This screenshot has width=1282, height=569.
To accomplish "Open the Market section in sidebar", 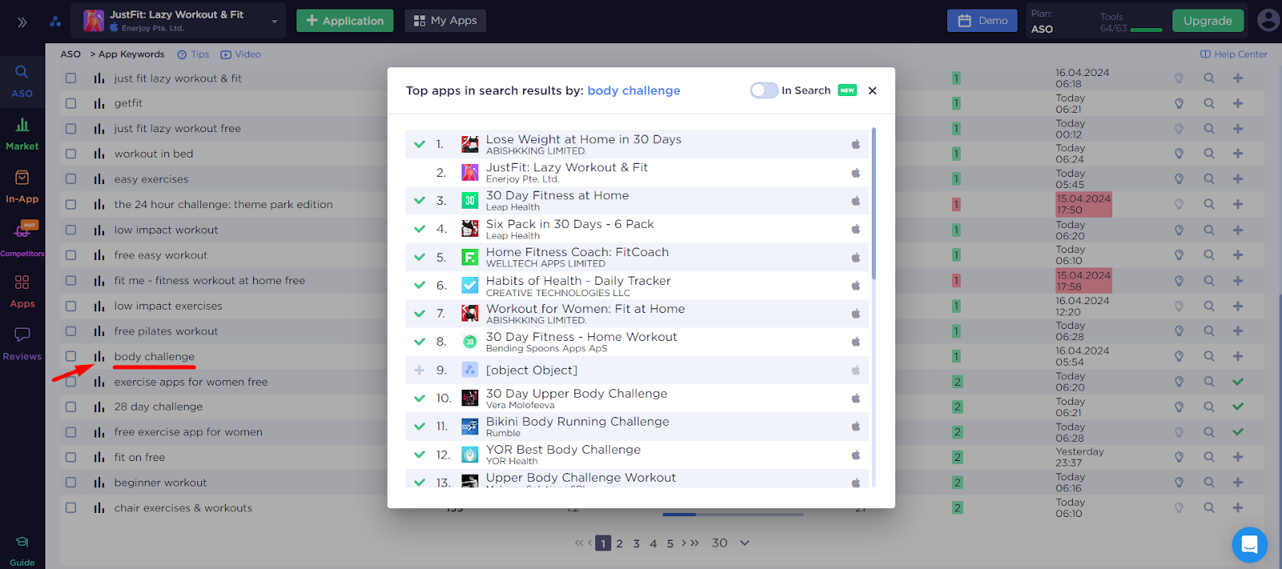I will (22, 134).
